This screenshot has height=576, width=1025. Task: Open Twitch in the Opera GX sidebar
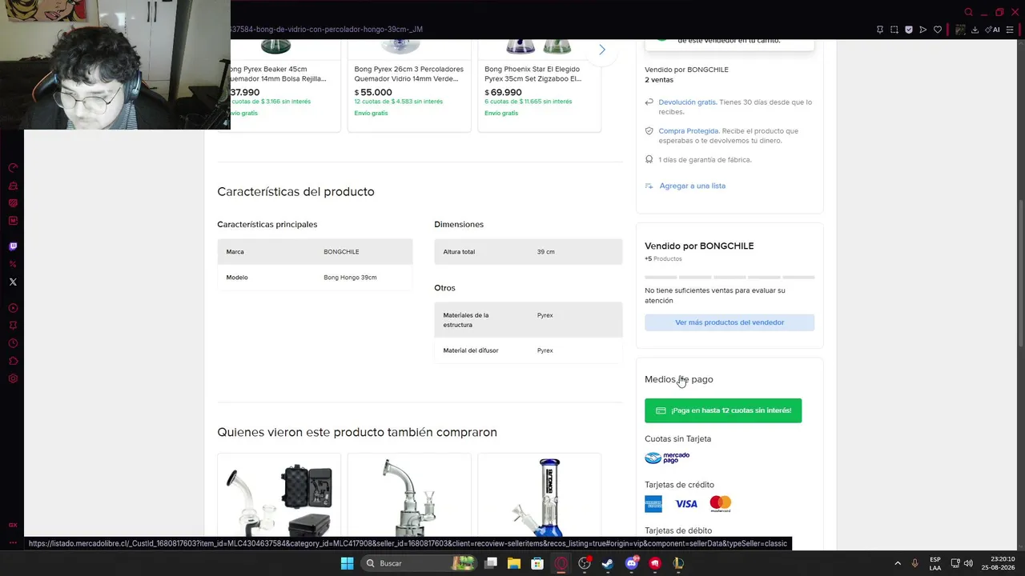coord(13,246)
